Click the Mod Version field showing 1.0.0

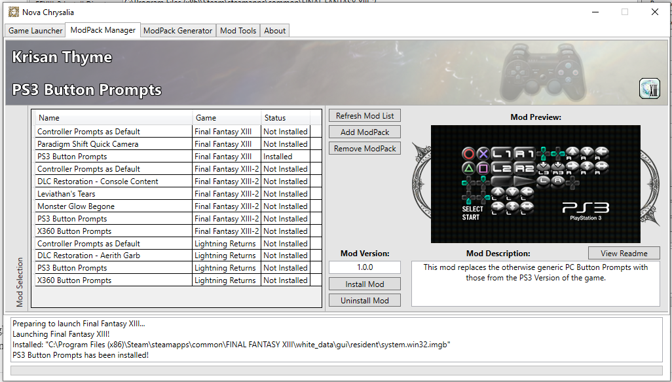(x=365, y=267)
